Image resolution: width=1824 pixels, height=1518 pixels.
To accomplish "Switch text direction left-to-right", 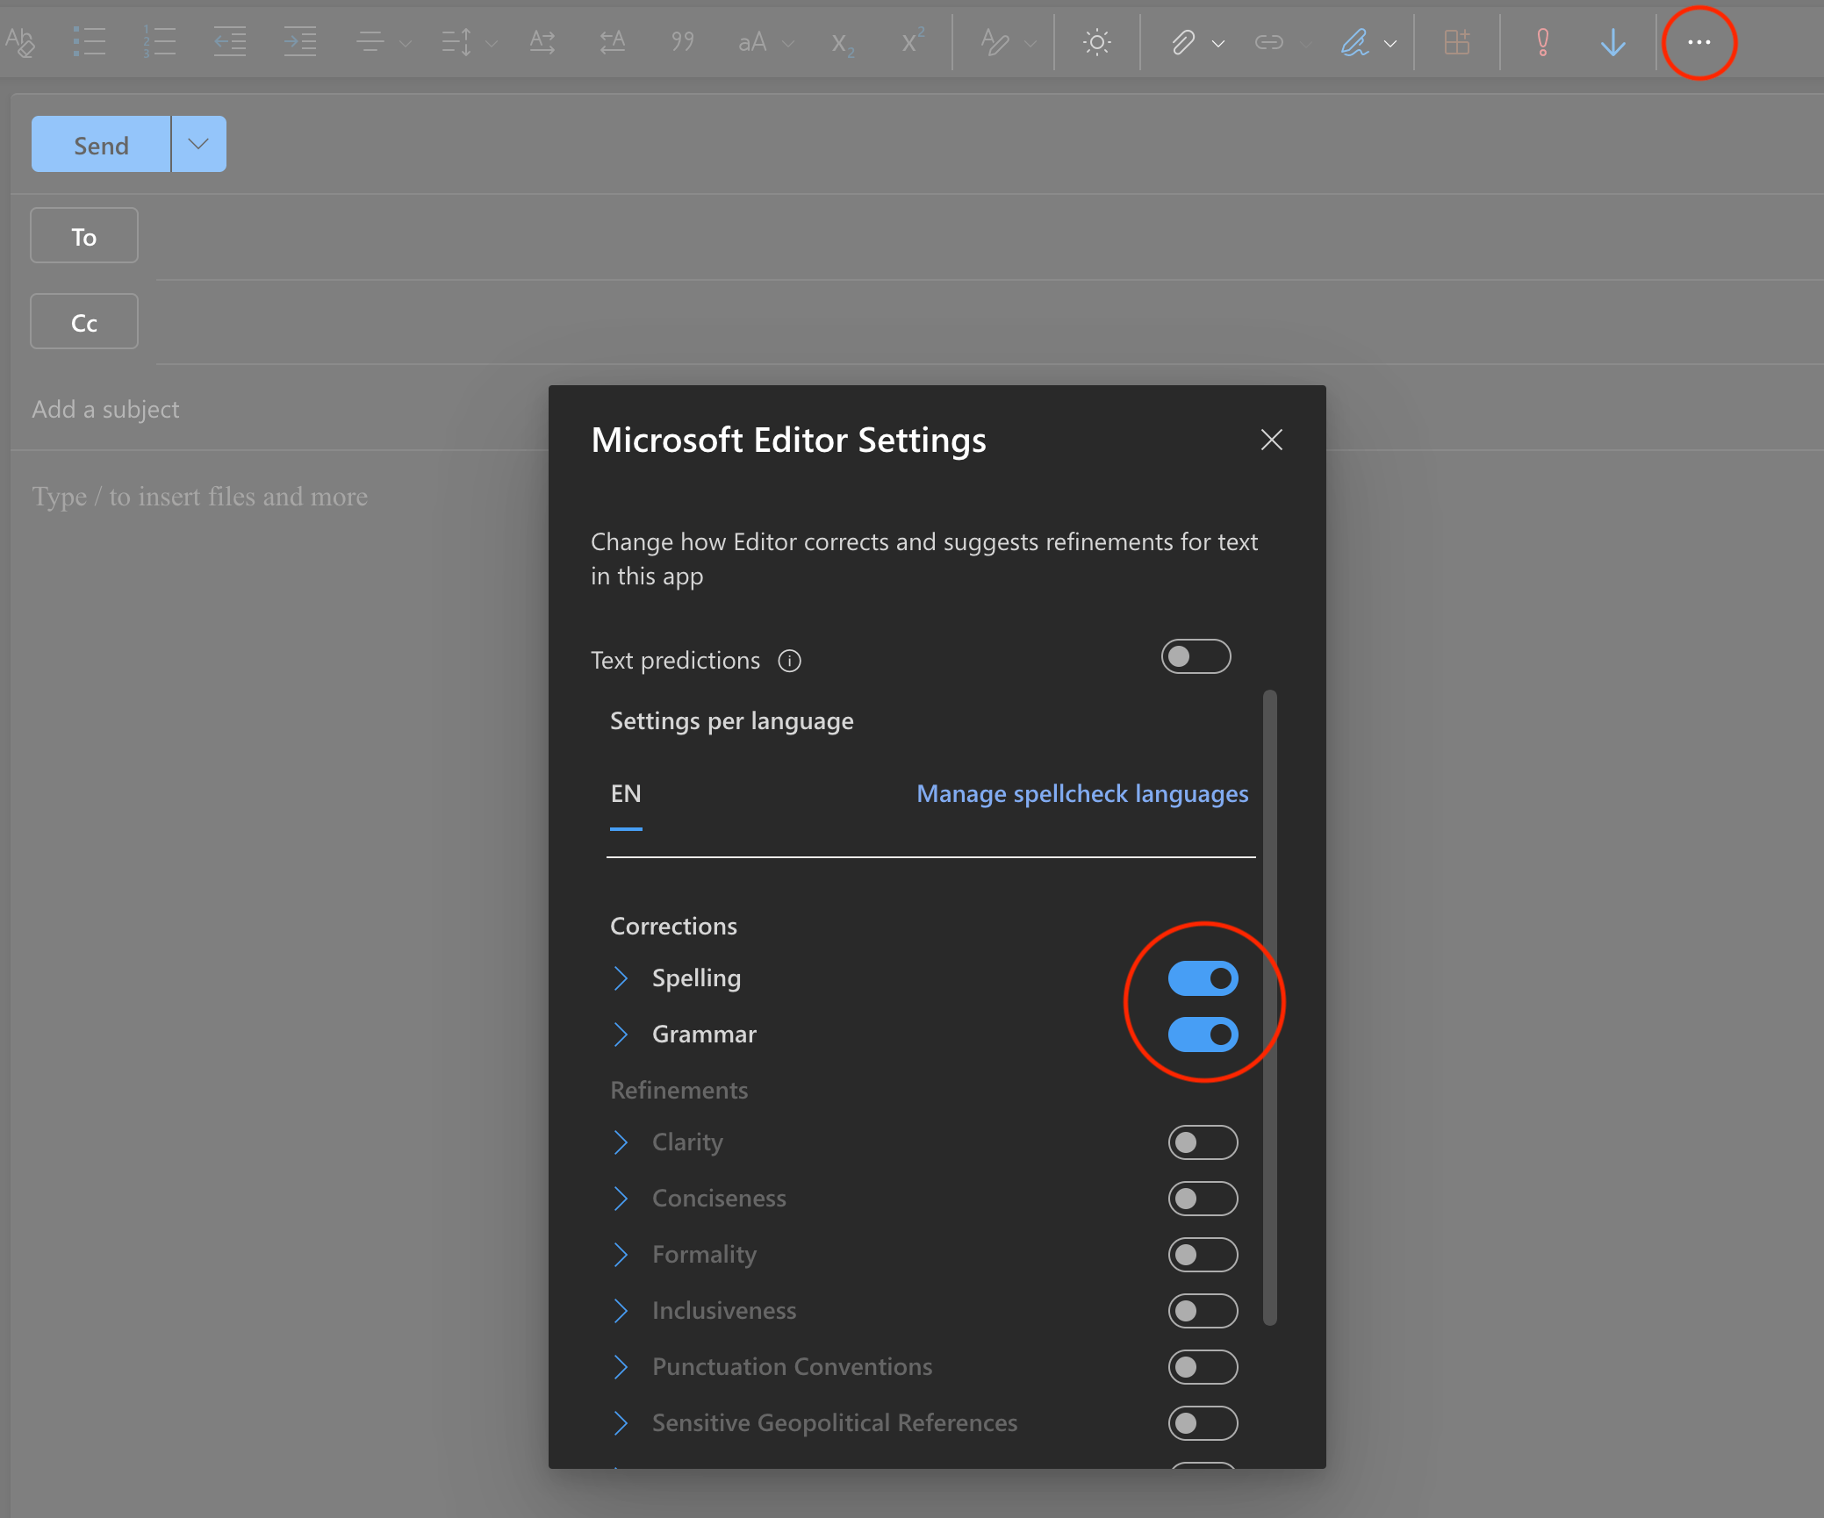I will click(x=542, y=41).
